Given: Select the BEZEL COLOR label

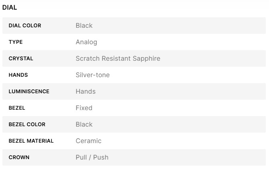Looking at the screenshot, I should [x=27, y=125].
